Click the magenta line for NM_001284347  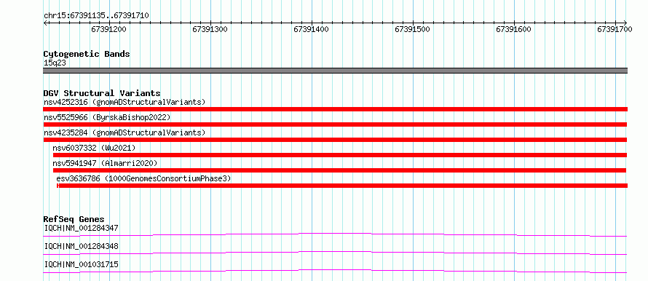point(335,234)
